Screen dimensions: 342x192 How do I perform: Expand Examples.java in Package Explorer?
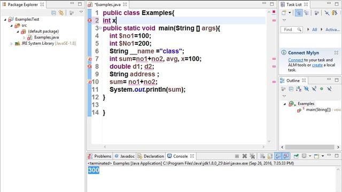coord(24,38)
